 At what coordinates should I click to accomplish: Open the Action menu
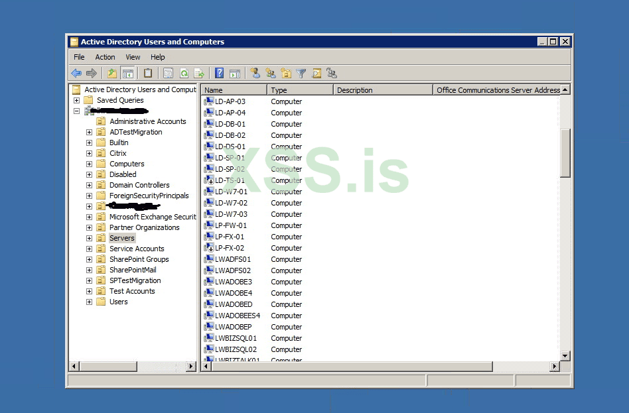tap(105, 57)
